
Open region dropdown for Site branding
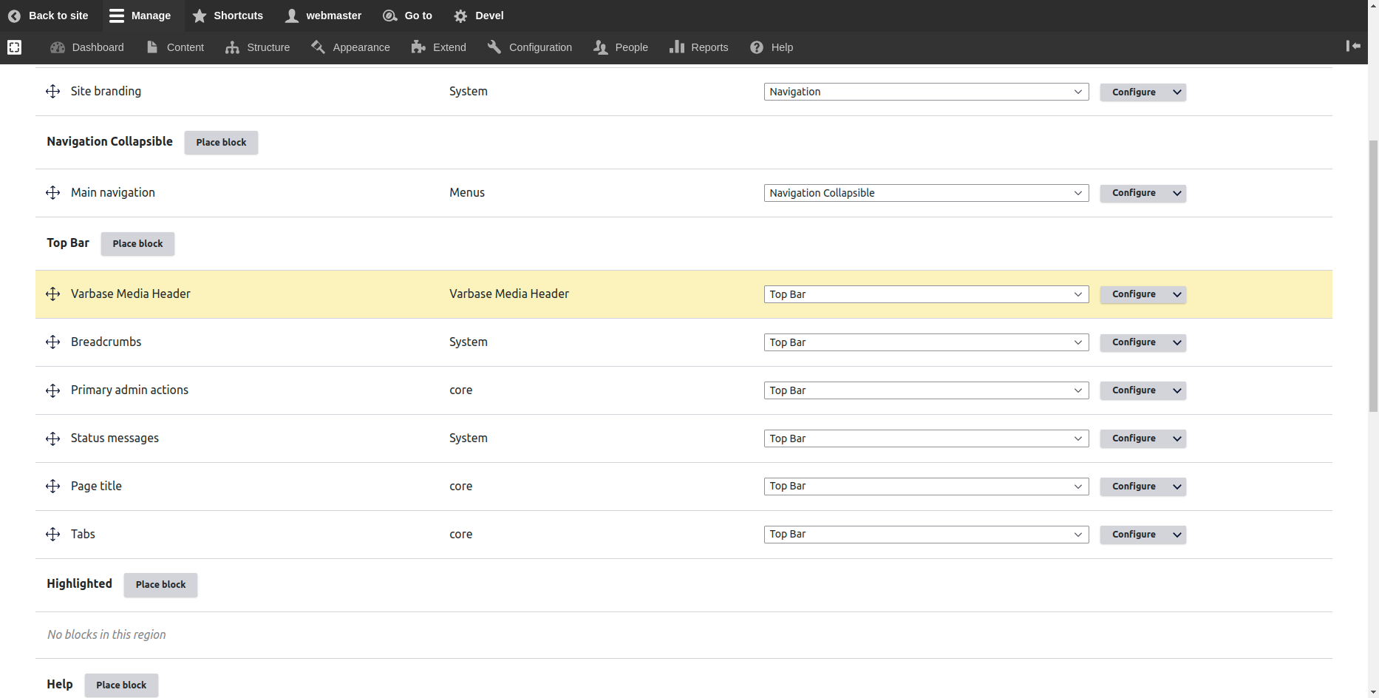coord(925,92)
